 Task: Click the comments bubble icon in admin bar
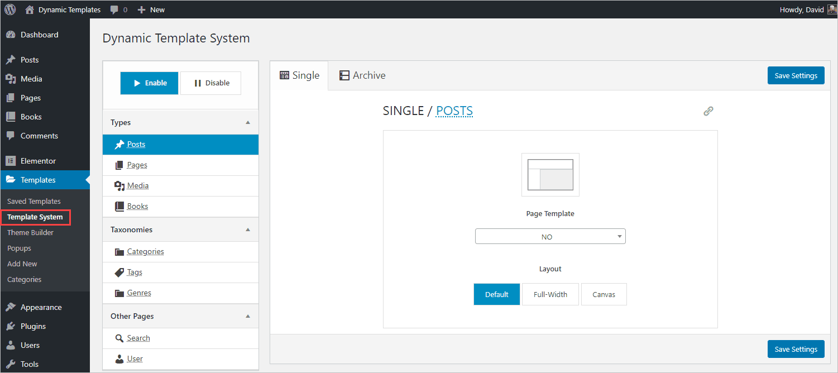(114, 9)
